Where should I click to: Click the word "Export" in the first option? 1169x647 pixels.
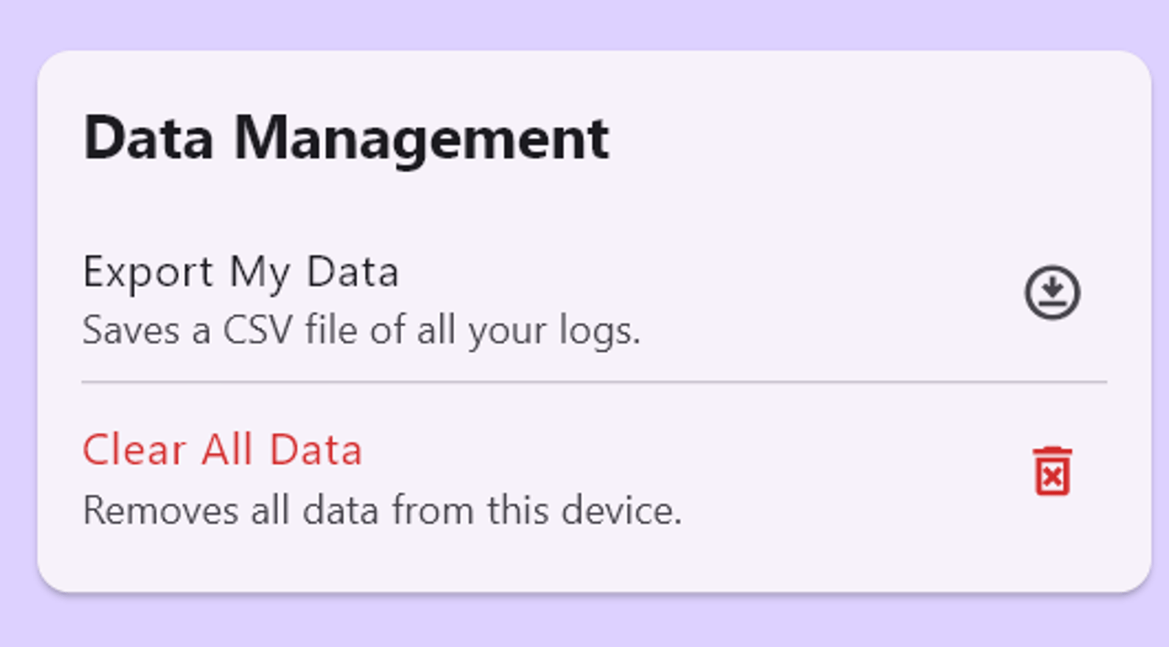coord(148,271)
